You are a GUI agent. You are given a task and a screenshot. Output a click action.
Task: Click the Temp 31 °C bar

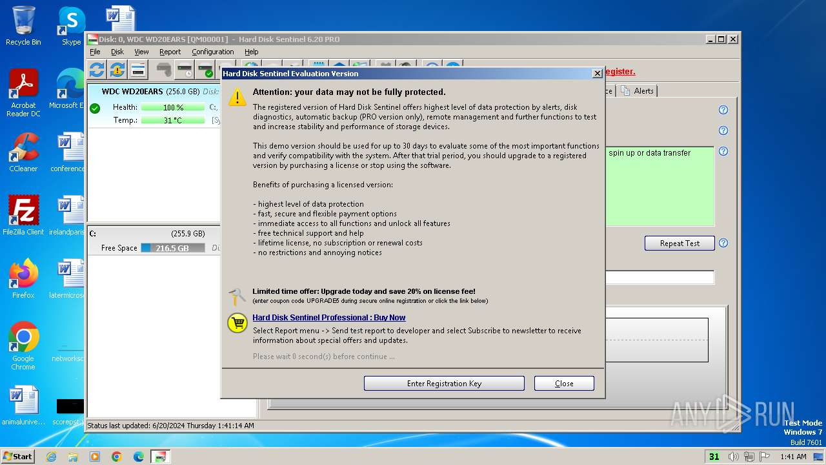tap(173, 120)
